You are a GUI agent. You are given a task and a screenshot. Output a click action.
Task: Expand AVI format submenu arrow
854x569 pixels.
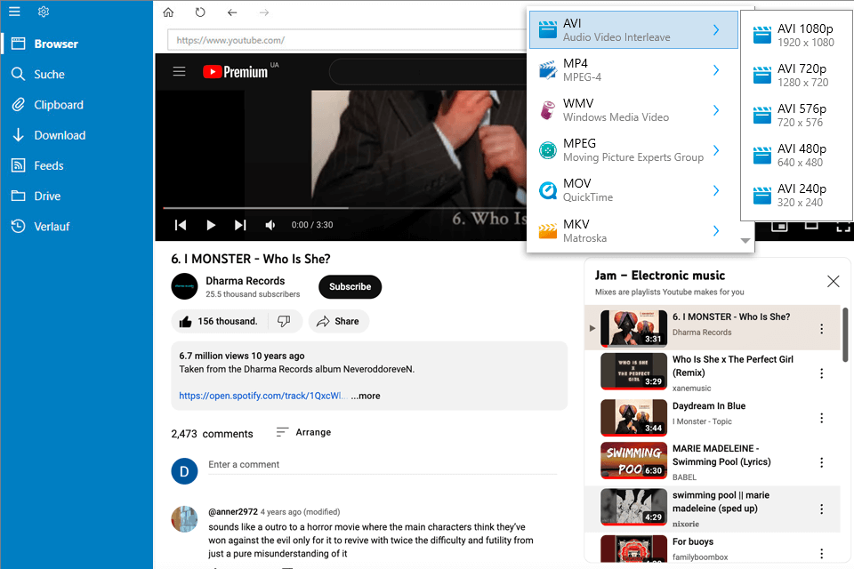pos(716,30)
